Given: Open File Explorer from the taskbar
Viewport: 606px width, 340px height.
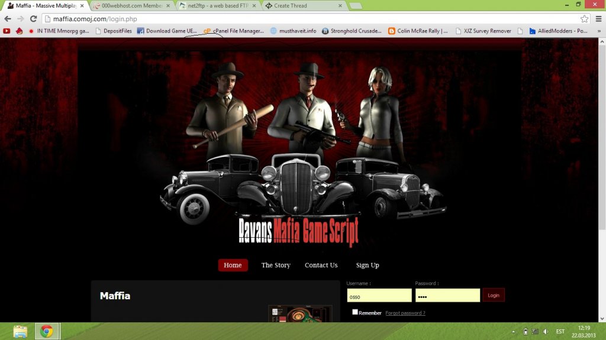Looking at the screenshot, I should coord(21,332).
